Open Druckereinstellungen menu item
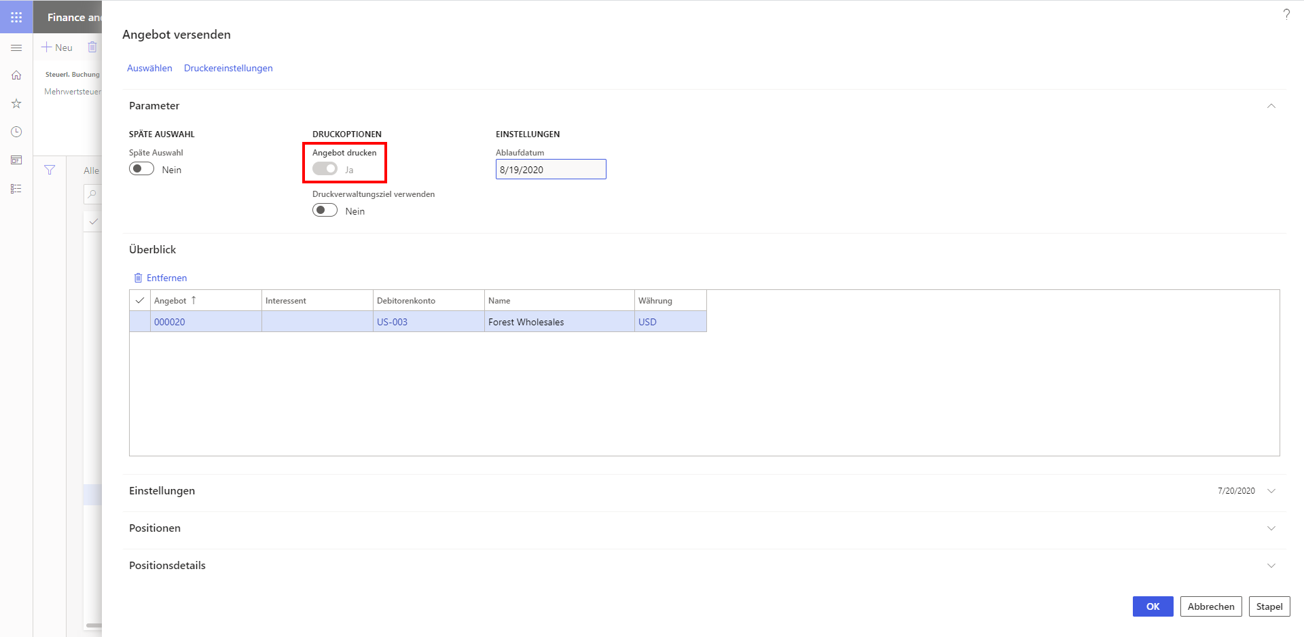 coord(228,68)
